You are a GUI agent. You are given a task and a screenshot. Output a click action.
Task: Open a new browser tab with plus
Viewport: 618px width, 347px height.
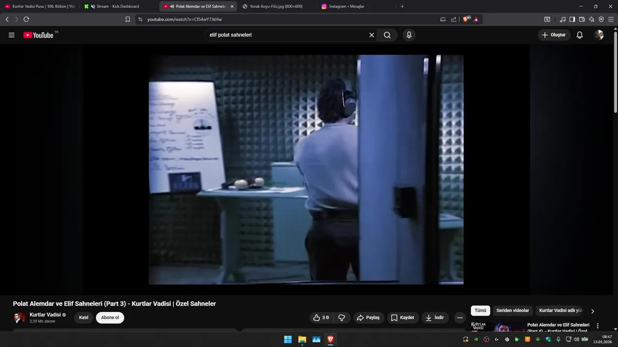tap(402, 6)
